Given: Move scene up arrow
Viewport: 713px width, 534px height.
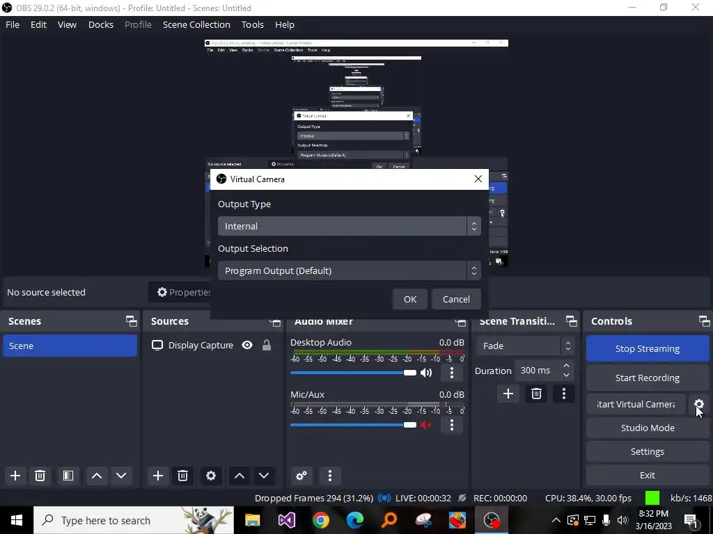Looking at the screenshot, I should pos(96,476).
